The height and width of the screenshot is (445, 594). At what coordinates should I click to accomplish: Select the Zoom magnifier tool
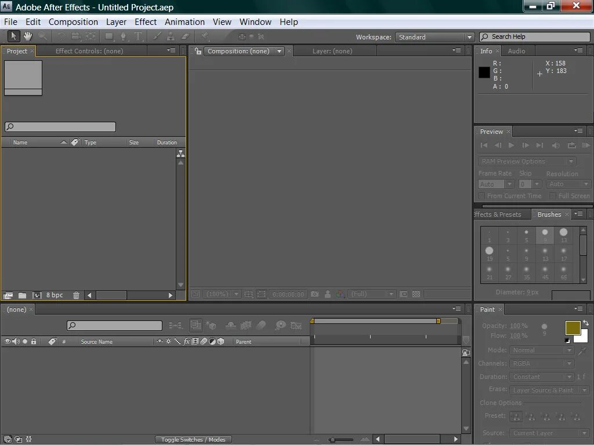pyautogui.click(x=43, y=37)
